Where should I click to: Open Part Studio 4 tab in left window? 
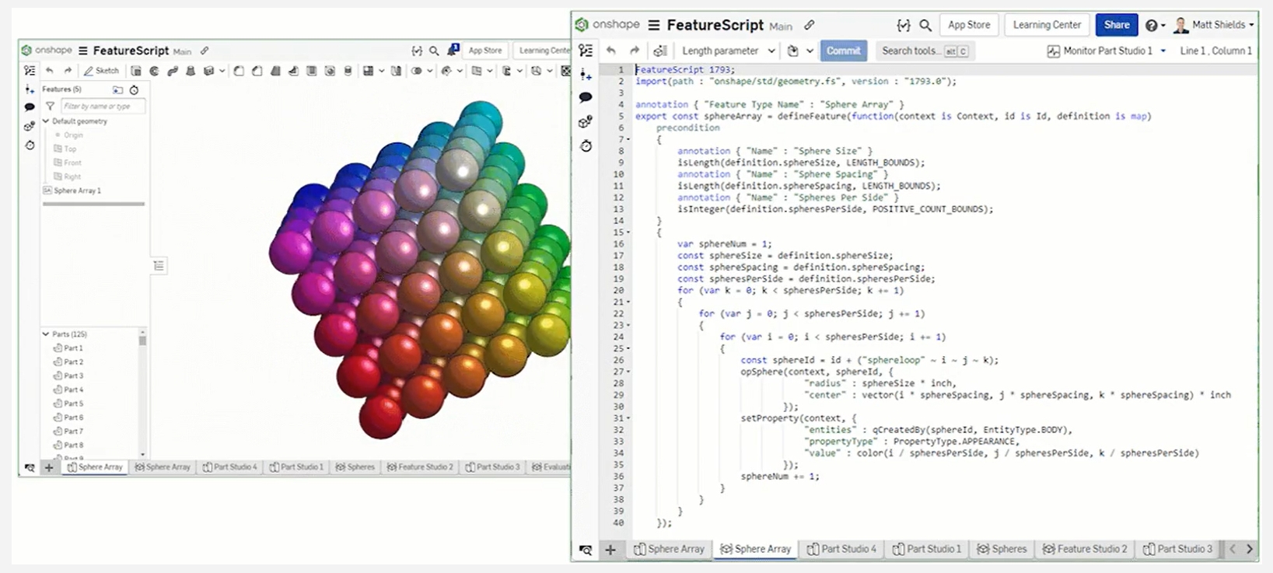pyautogui.click(x=230, y=467)
